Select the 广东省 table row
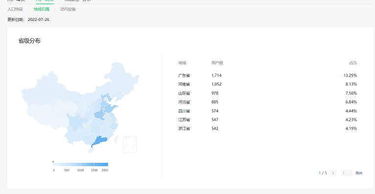This screenshot has width=375, height=194. [x=267, y=76]
